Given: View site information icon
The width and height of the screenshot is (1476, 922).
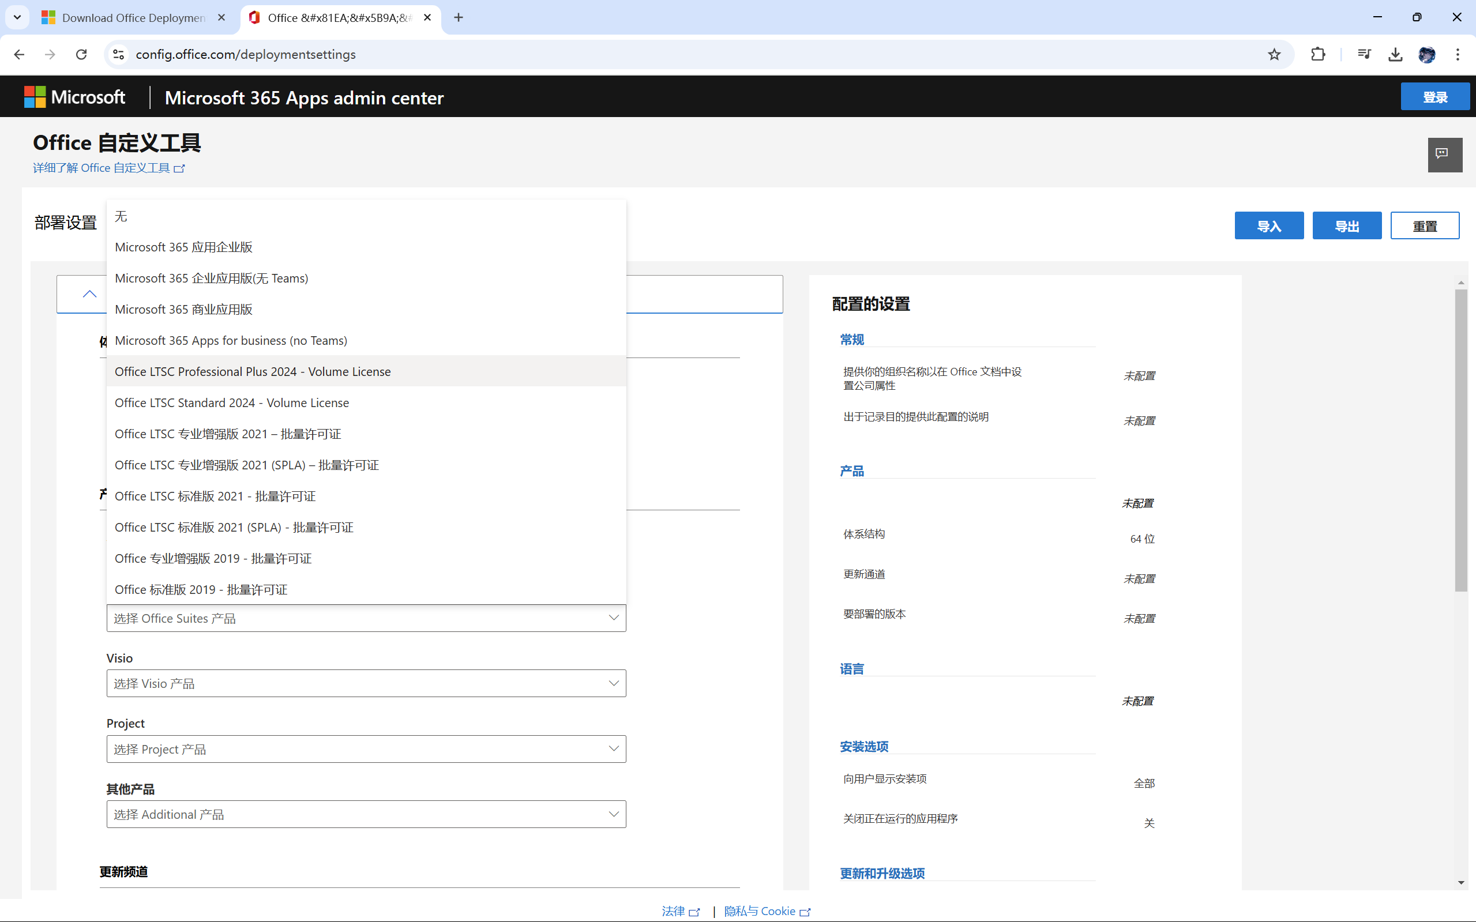Looking at the screenshot, I should (x=118, y=54).
